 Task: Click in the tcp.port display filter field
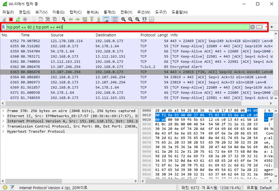(125, 27)
